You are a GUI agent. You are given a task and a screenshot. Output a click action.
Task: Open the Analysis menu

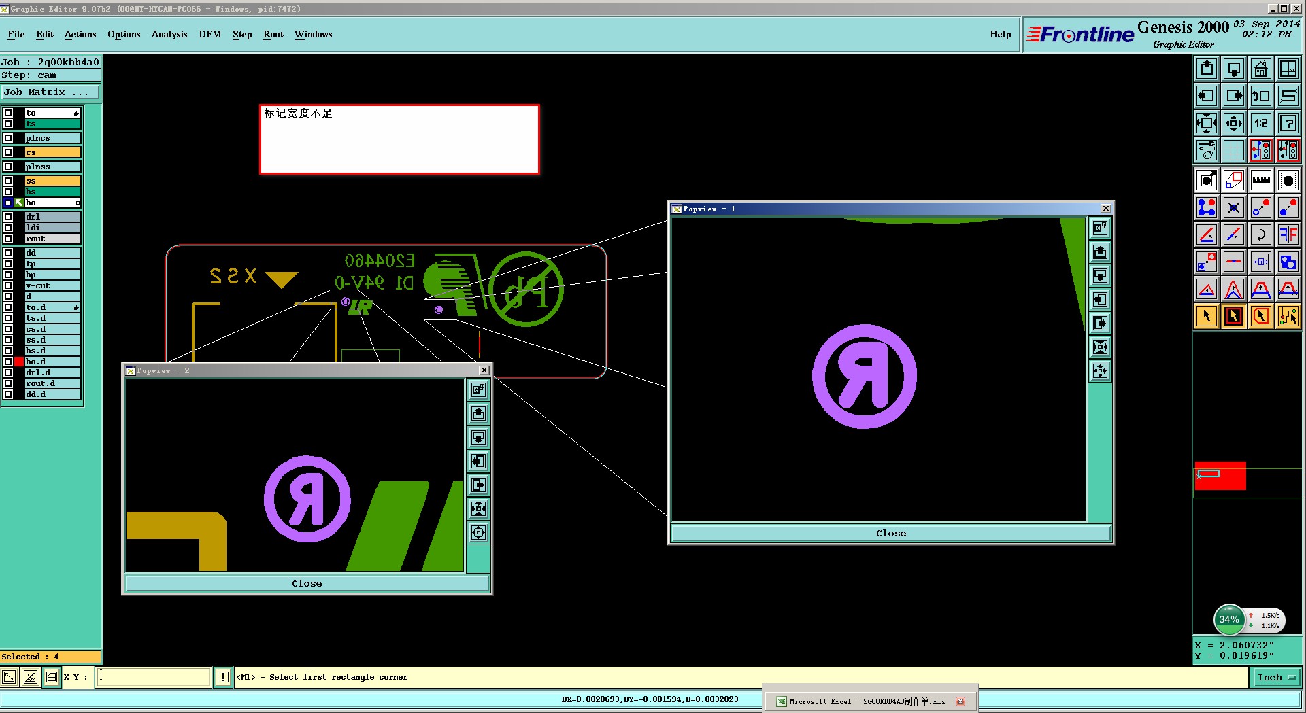point(169,34)
